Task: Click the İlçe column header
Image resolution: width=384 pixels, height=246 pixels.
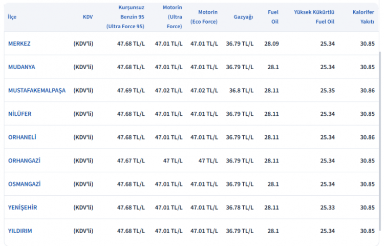Action: click(x=12, y=17)
